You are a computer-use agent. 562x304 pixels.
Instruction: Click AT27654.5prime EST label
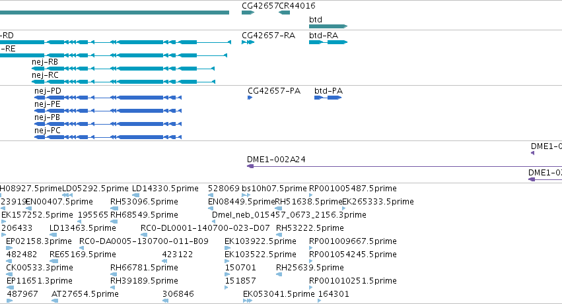click(x=85, y=294)
